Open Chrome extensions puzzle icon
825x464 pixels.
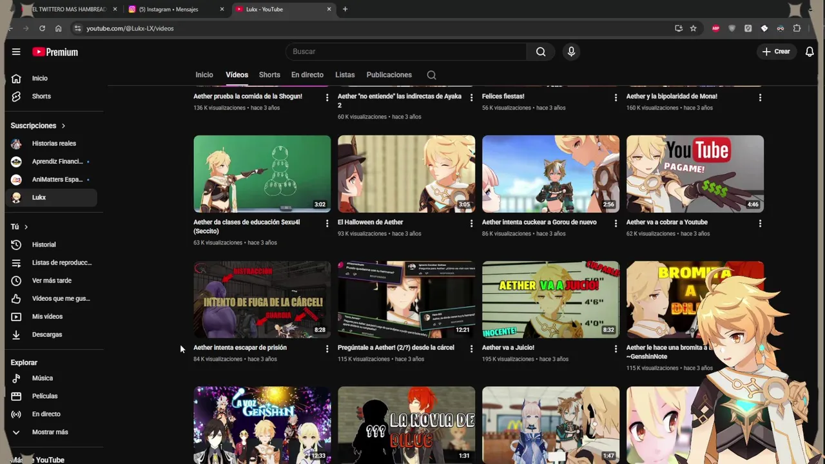tap(797, 28)
